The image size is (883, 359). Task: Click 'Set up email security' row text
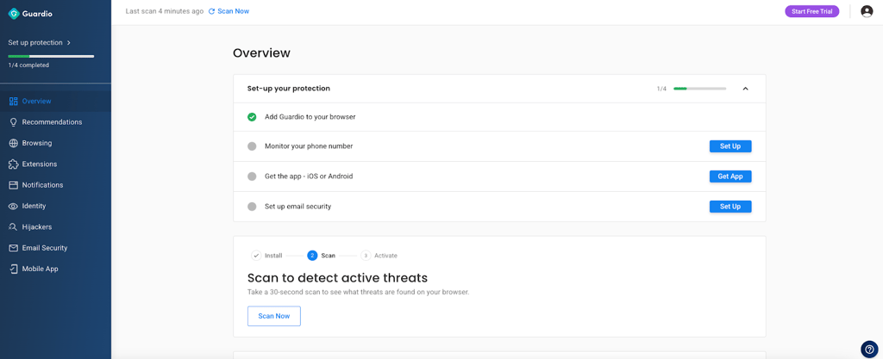pyautogui.click(x=297, y=206)
